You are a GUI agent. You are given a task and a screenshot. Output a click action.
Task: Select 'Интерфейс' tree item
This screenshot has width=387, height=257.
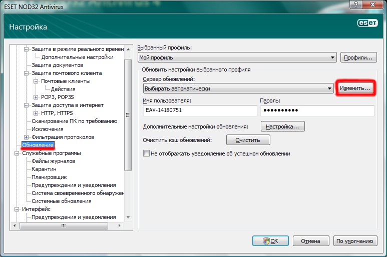tap(36, 209)
